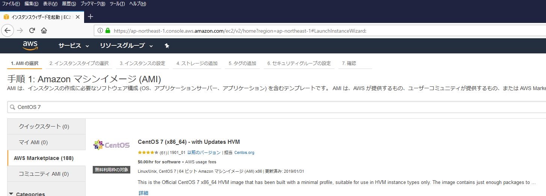The image size is (546, 196).
Task: Open CentOS 7 (x86_64) - with Updates HVM title
Action: (x=189, y=142)
